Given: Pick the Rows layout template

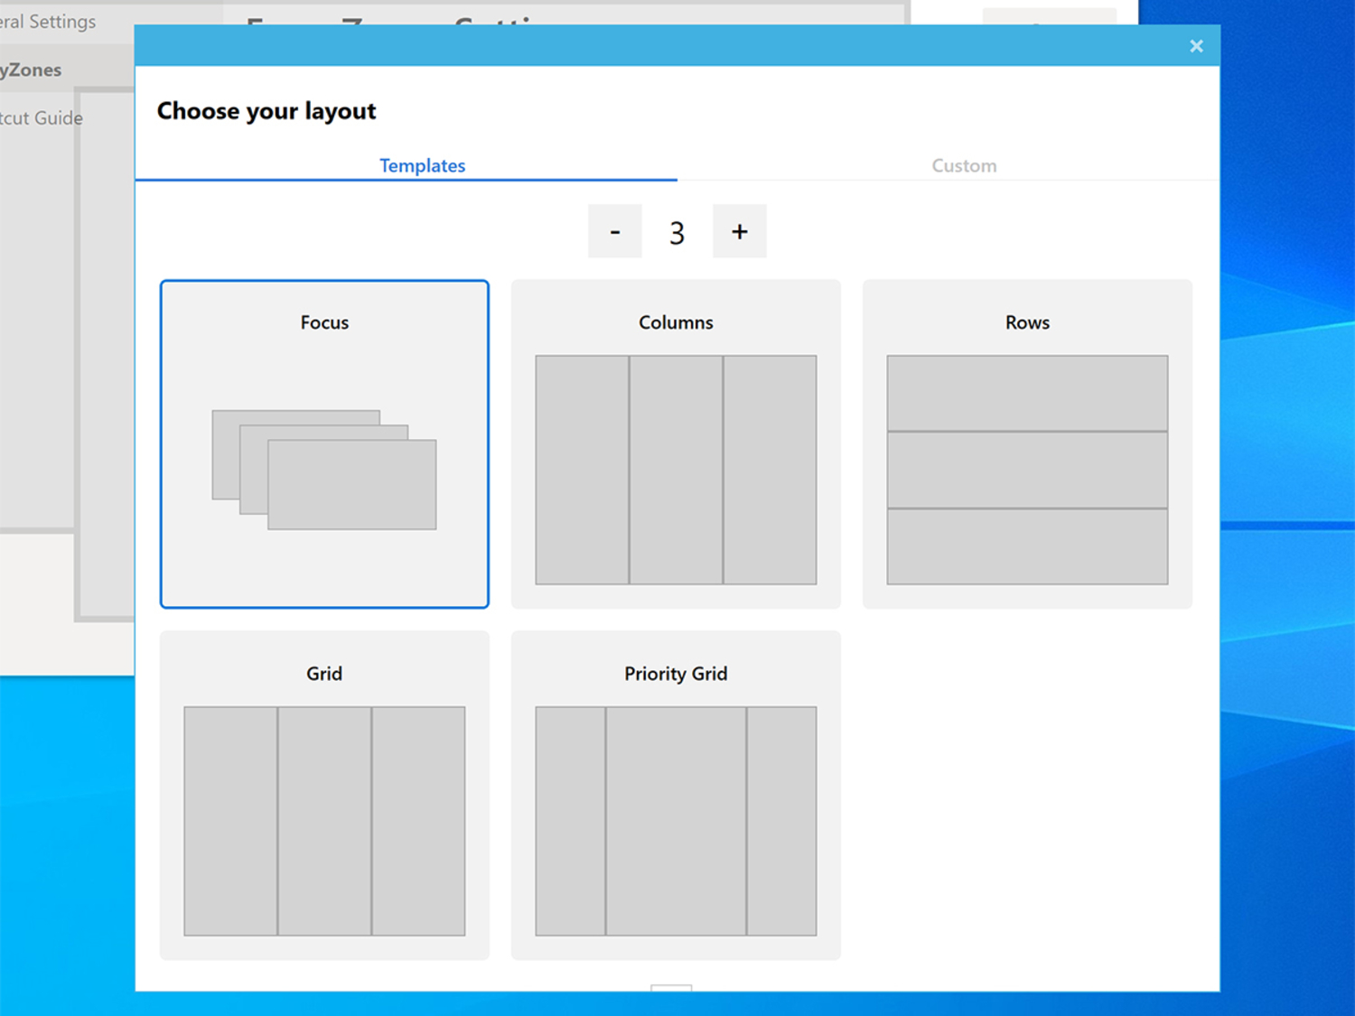Looking at the screenshot, I should pos(1027,322).
